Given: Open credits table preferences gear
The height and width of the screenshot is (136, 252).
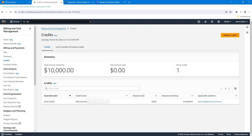Looking at the screenshot, I should coord(235,89).
